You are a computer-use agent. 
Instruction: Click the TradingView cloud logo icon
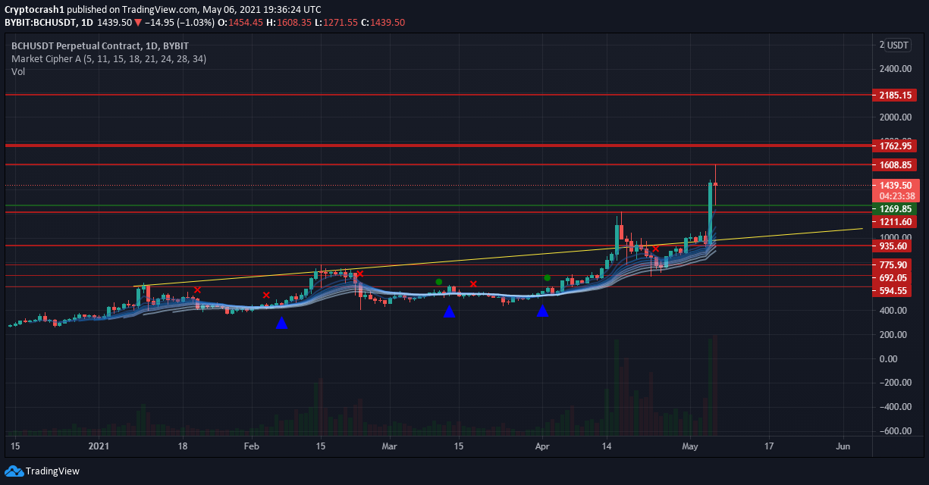[14, 471]
